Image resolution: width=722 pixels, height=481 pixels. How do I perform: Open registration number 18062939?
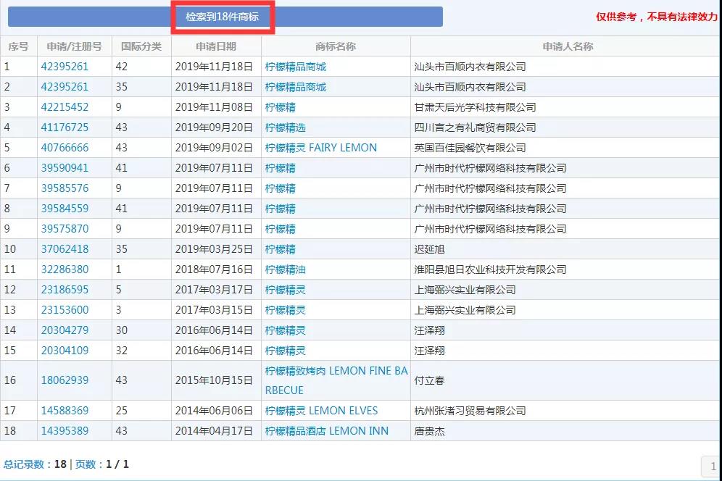coord(65,380)
